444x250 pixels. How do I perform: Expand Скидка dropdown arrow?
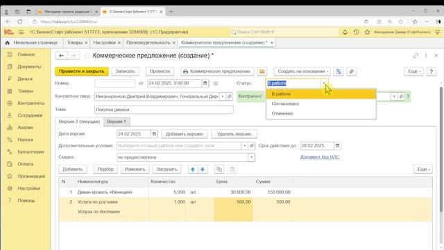tap(251, 158)
